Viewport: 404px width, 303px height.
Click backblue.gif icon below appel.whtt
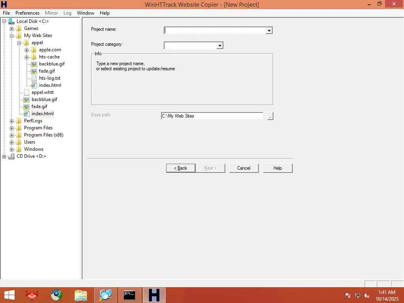tap(26, 99)
